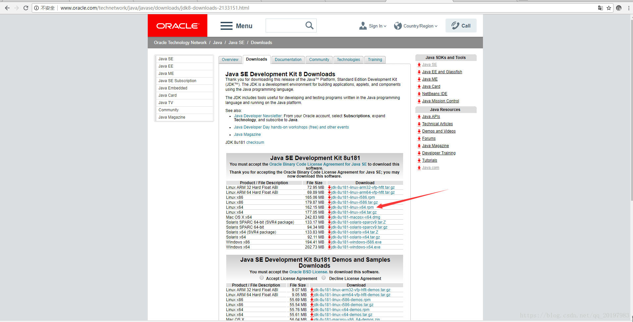633x322 pixels.
Task: Open Developer Training link
Action: click(439, 153)
